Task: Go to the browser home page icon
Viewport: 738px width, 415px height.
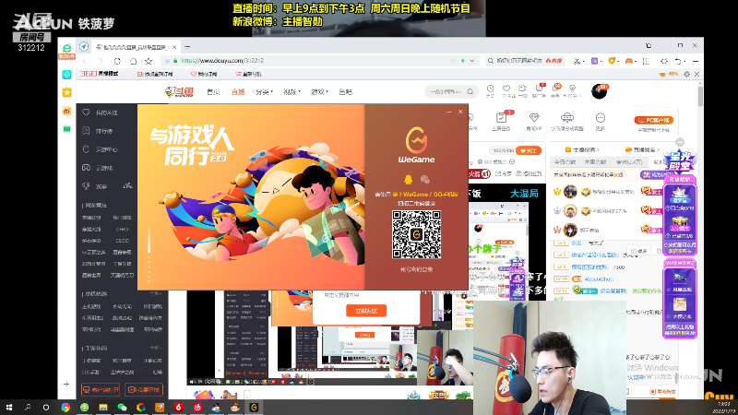Action: (133, 61)
